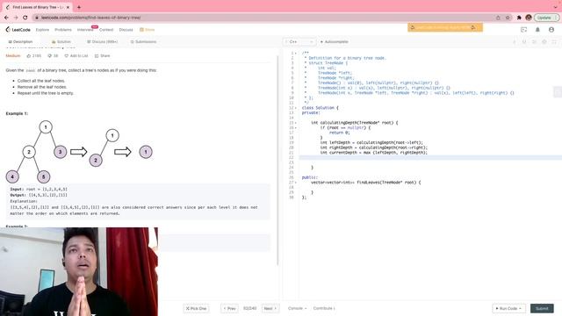Collapse findLeaves function at line 27
This screenshot has width=562, height=316.
click(296, 183)
